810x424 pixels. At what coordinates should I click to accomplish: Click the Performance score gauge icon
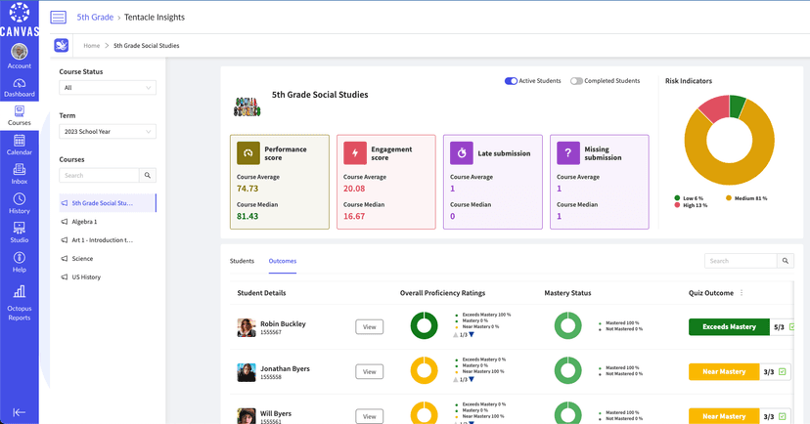pos(247,153)
